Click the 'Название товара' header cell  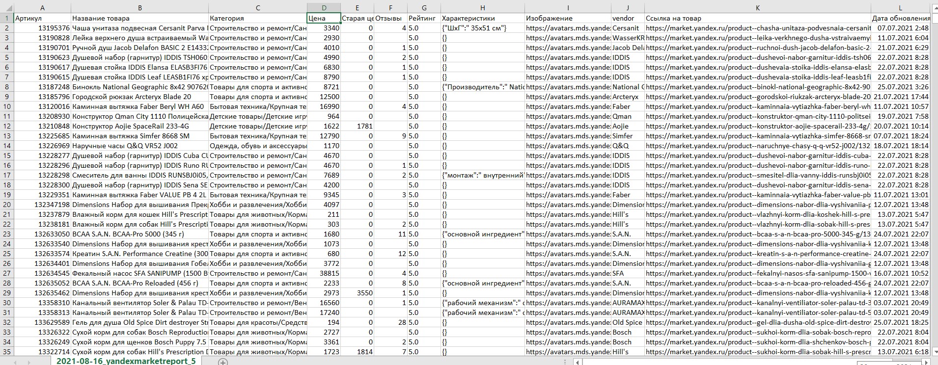pos(140,18)
